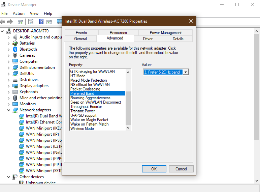Viewport: 260px width, 192px height.
Task: Click the Properties toolbar icon
Action: pyautogui.click(x=31, y=22)
